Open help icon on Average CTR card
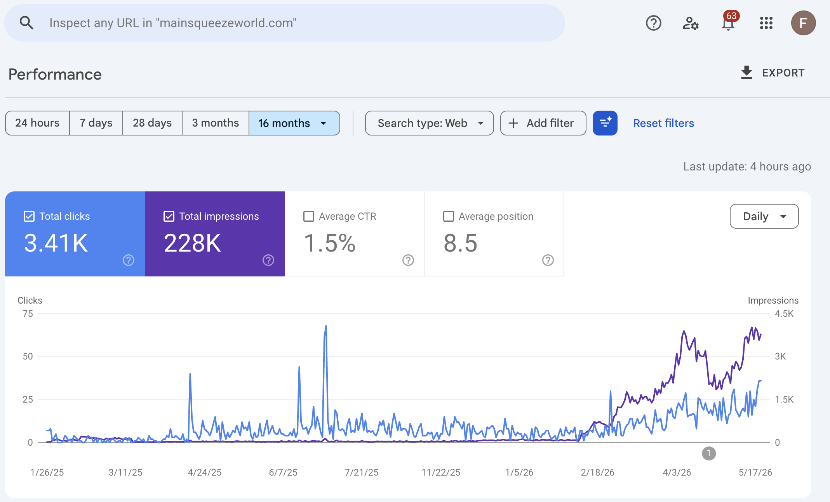Image resolution: width=830 pixels, height=502 pixels. pyautogui.click(x=408, y=260)
